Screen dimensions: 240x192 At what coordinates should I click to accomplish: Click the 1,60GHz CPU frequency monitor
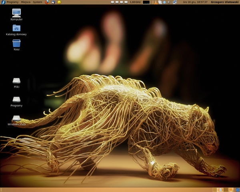135,2
